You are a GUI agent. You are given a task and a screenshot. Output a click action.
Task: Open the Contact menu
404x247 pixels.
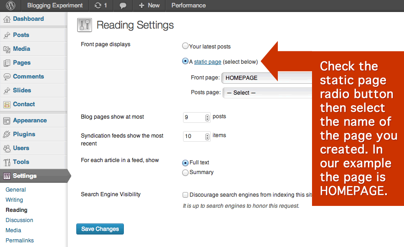[x=24, y=104]
